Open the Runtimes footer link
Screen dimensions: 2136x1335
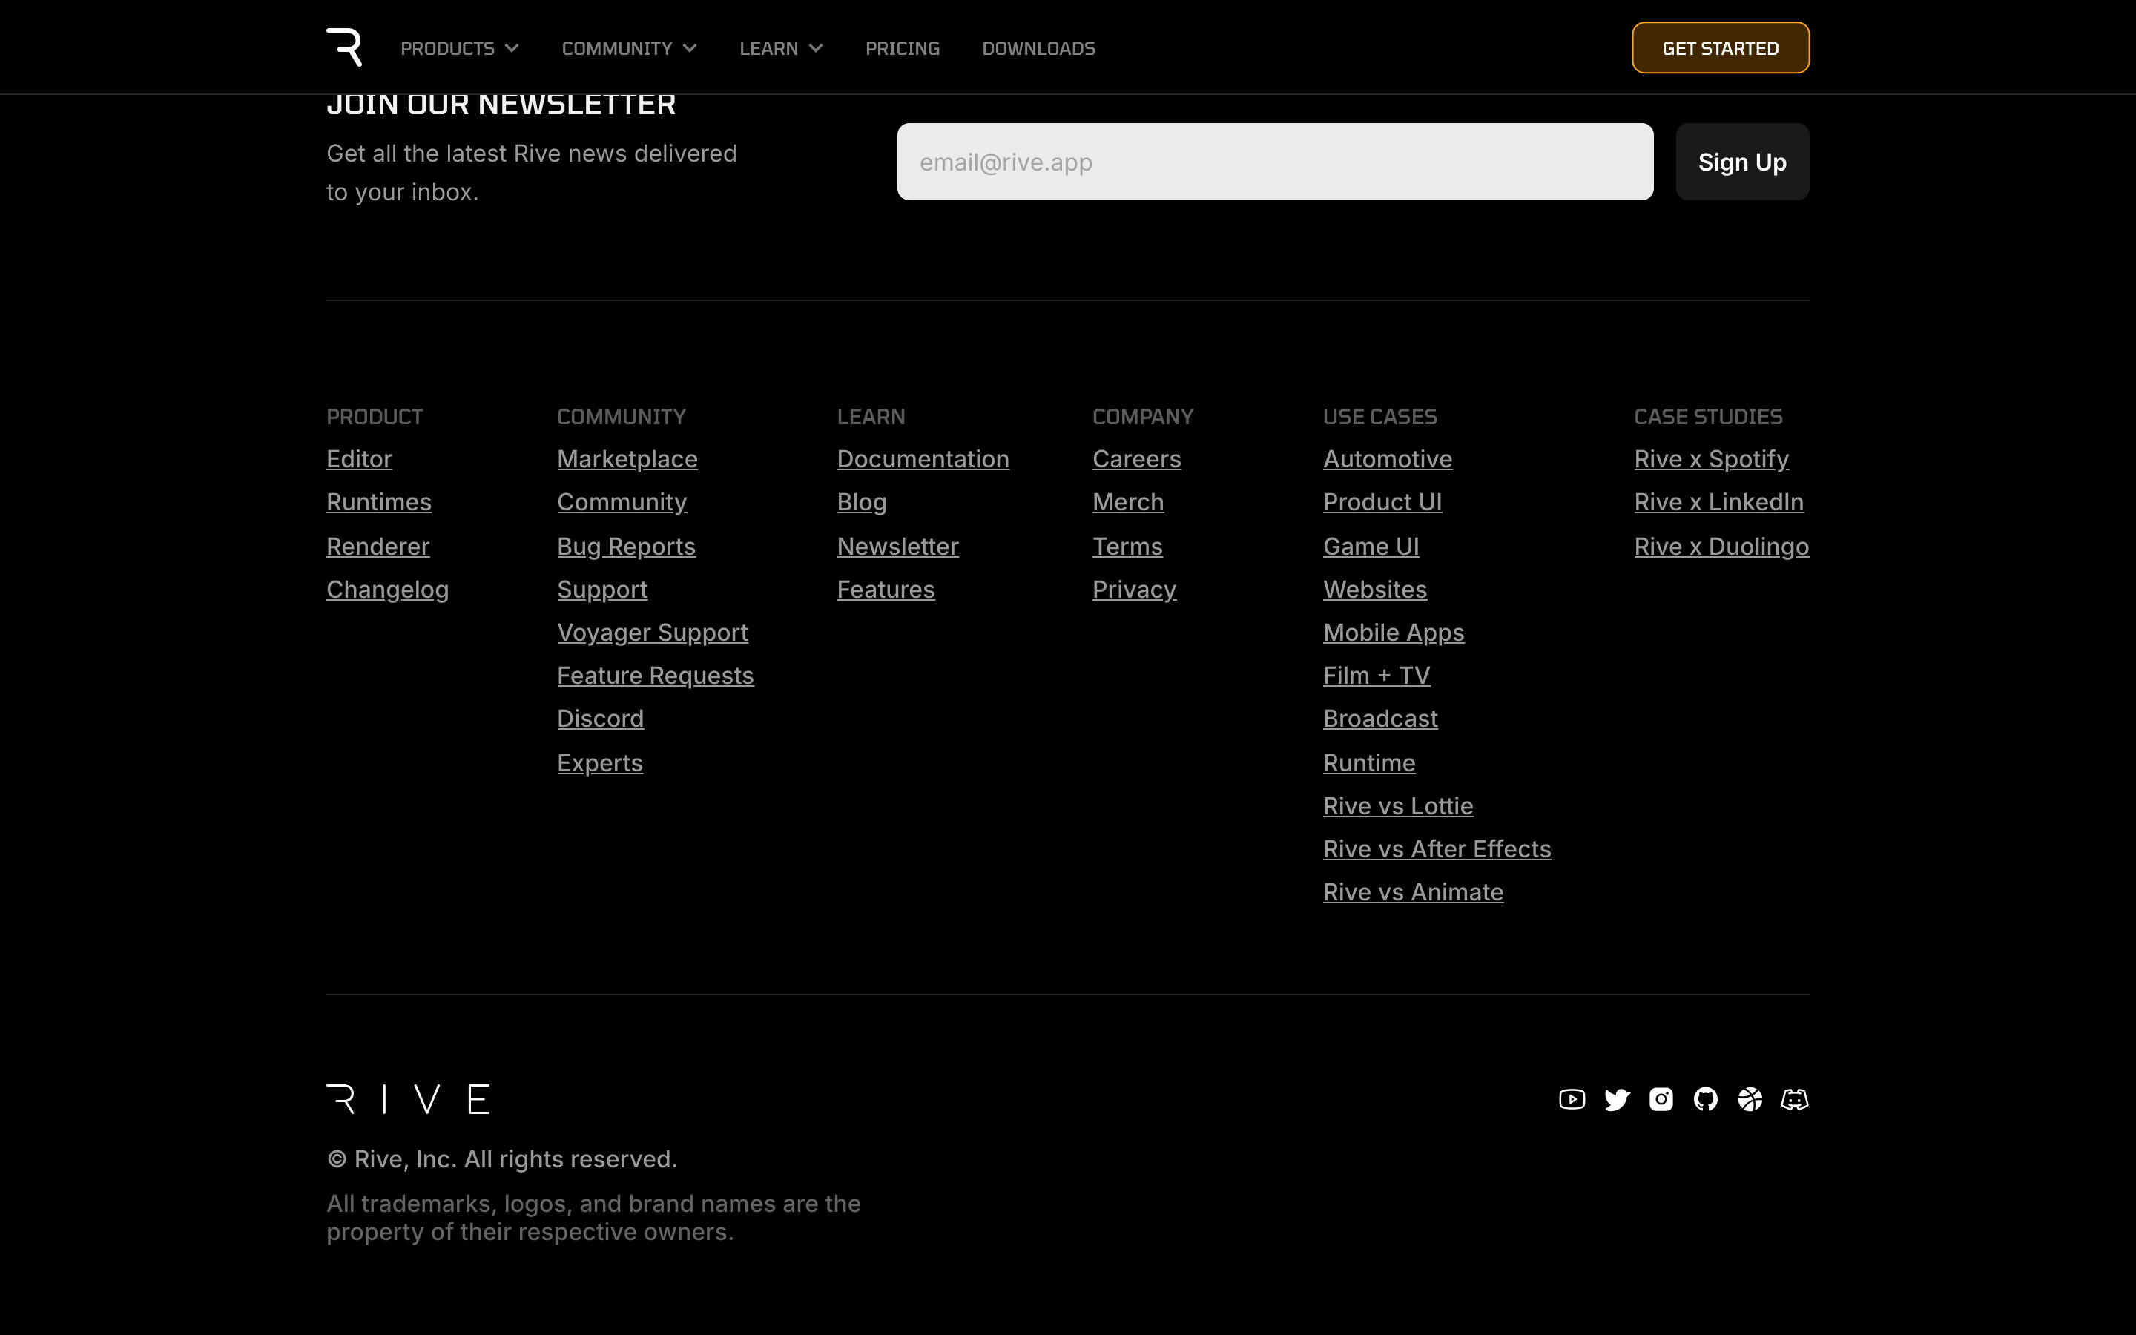coord(379,502)
